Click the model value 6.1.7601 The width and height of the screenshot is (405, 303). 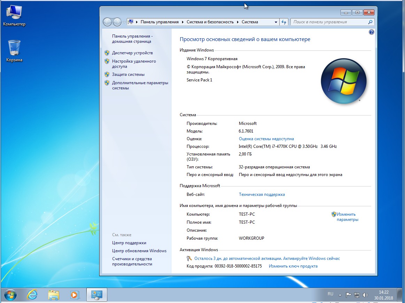pyautogui.click(x=246, y=131)
